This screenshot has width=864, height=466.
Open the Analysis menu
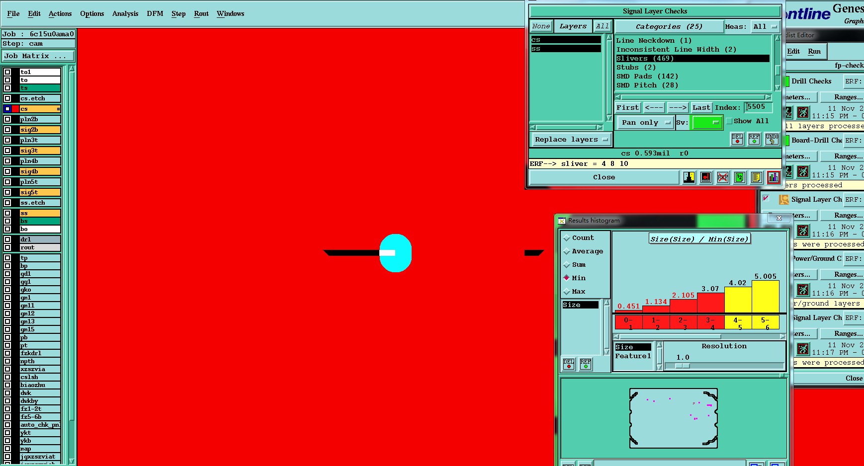coord(125,14)
